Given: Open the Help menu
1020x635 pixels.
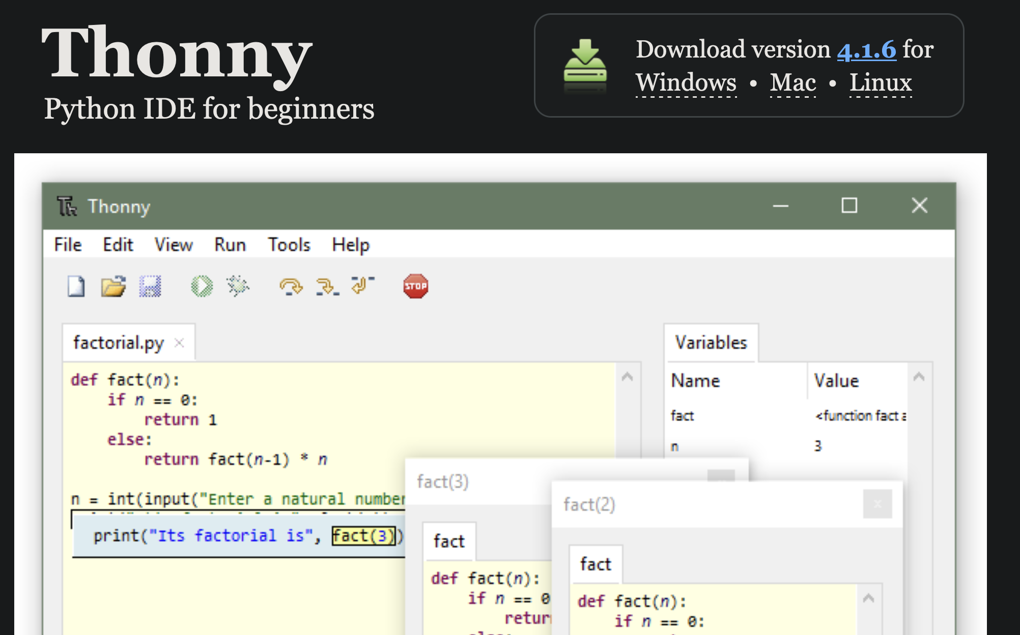Looking at the screenshot, I should 350,244.
